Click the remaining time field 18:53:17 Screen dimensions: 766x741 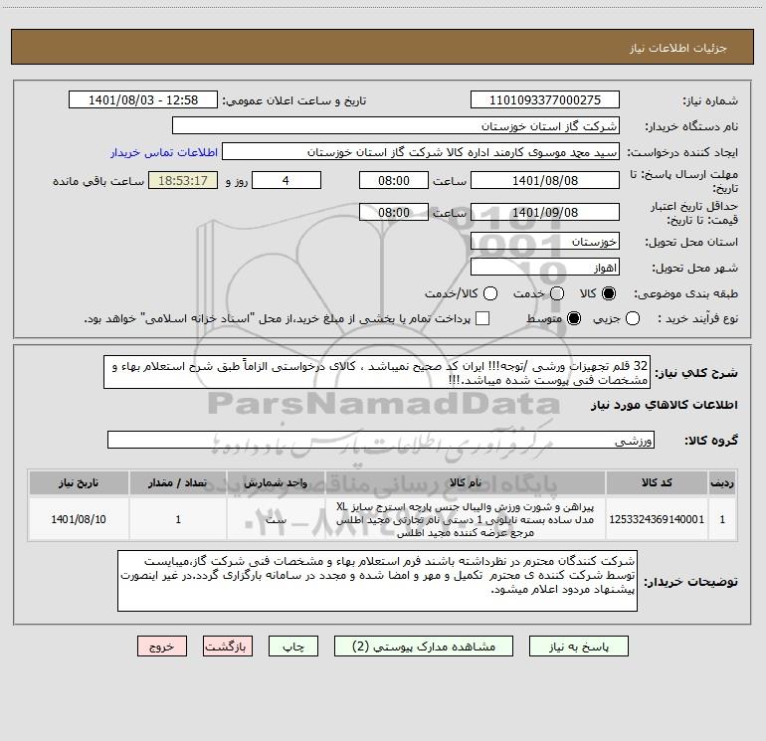183,180
